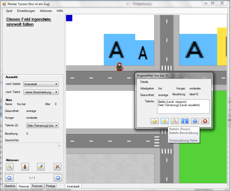Screen dimensions: 231x191
Task: Switch to the Finanzen tab
Action: (x=37, y=186)
